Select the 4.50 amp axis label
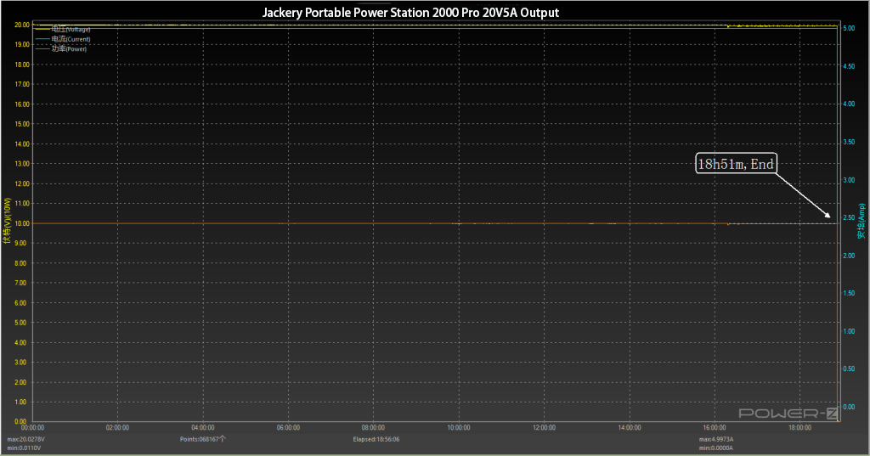This screenshot has width=870, height=456. point(849,66)
